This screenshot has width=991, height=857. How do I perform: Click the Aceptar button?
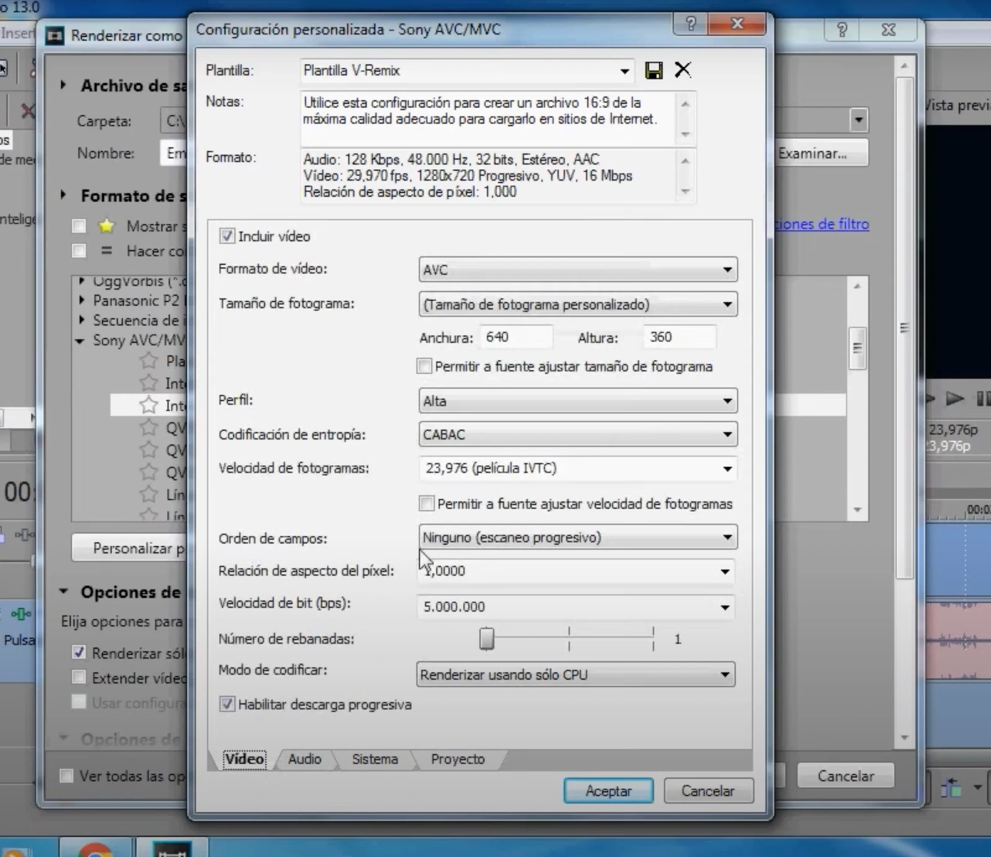coord(608,791)
